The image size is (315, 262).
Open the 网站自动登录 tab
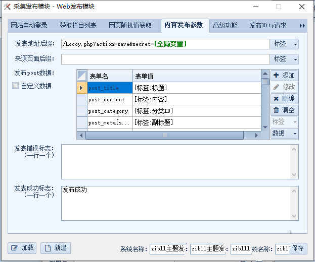coord(29,25)
